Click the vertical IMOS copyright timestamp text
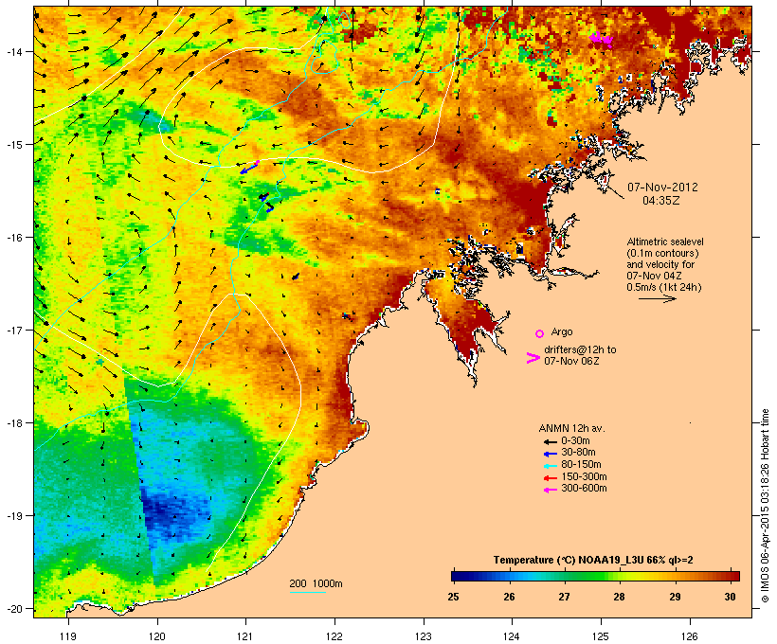 point(765,506)
